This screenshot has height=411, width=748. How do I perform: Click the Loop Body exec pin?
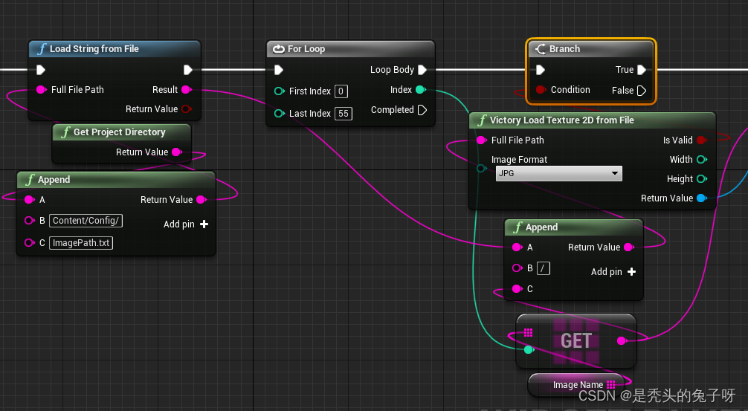click(422, 70)
